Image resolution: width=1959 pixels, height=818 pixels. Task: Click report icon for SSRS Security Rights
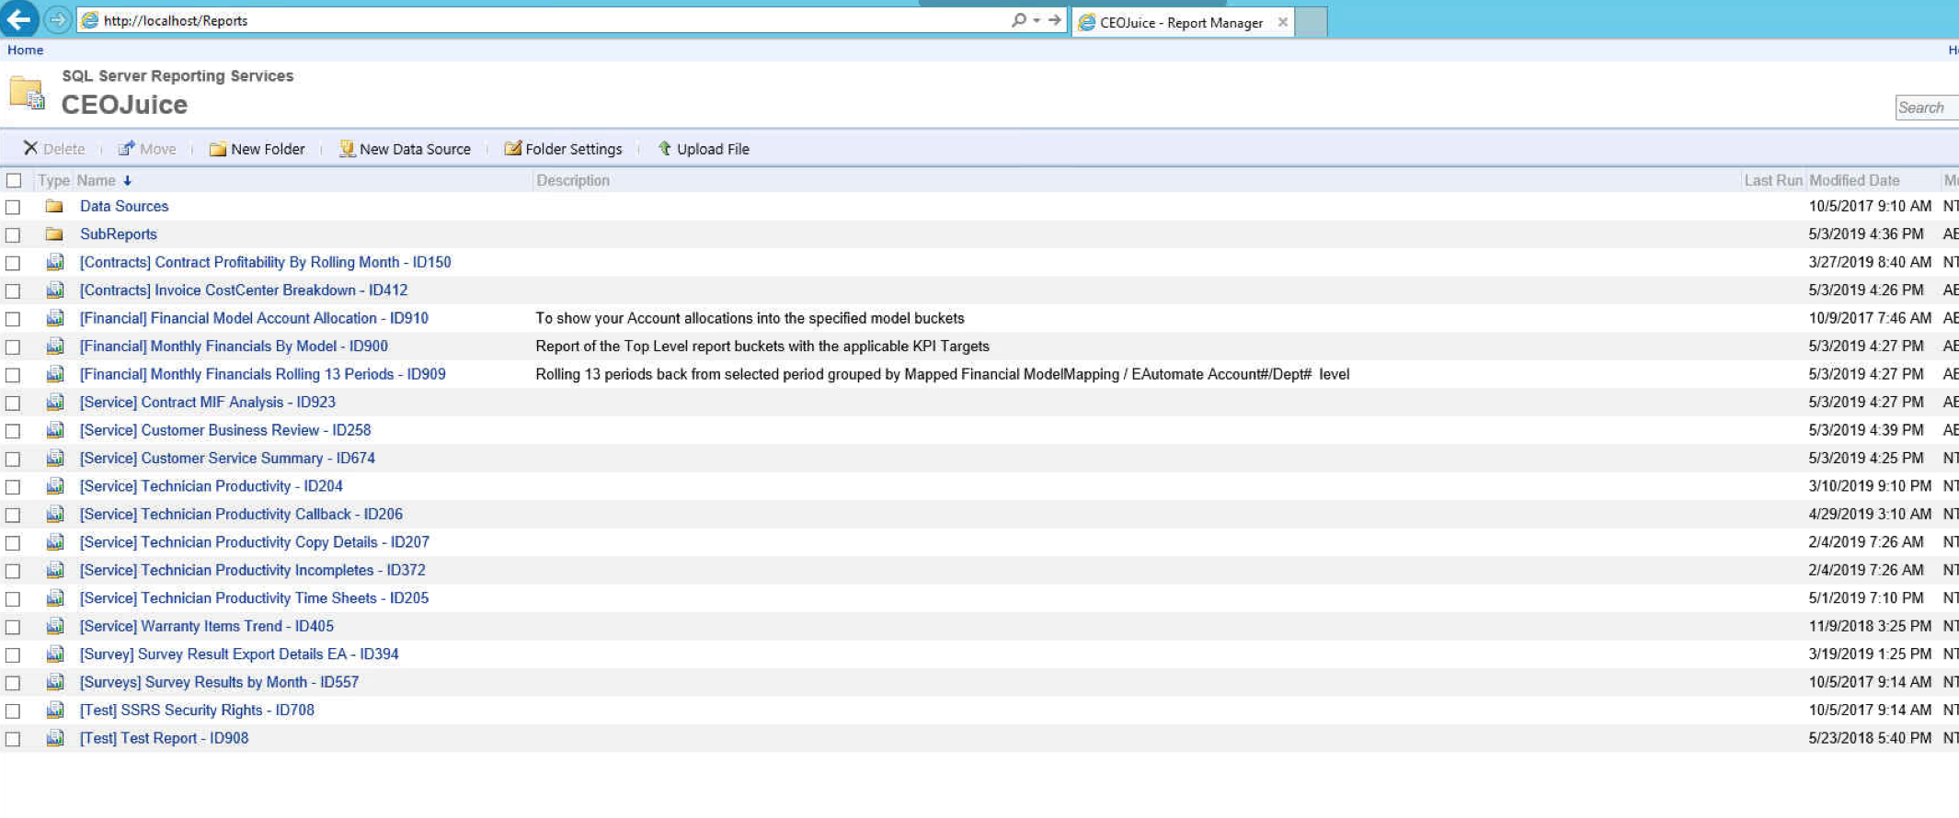point(55,710)
